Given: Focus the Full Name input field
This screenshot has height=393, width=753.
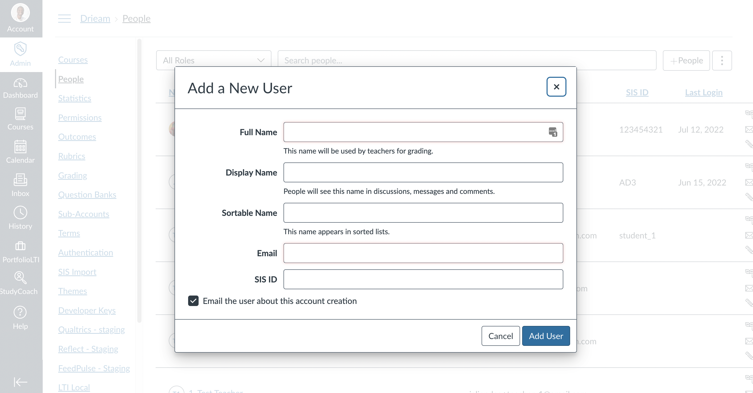Looking at the screenshot, I should (423, 132).
